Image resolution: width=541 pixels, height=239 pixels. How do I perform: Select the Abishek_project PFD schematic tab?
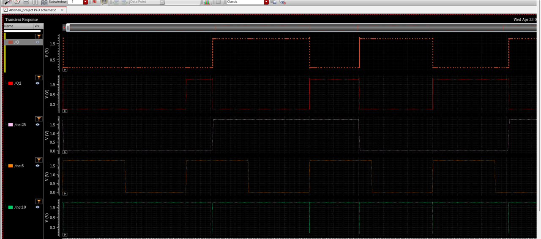pyautogui.click(x=29, y=10)
